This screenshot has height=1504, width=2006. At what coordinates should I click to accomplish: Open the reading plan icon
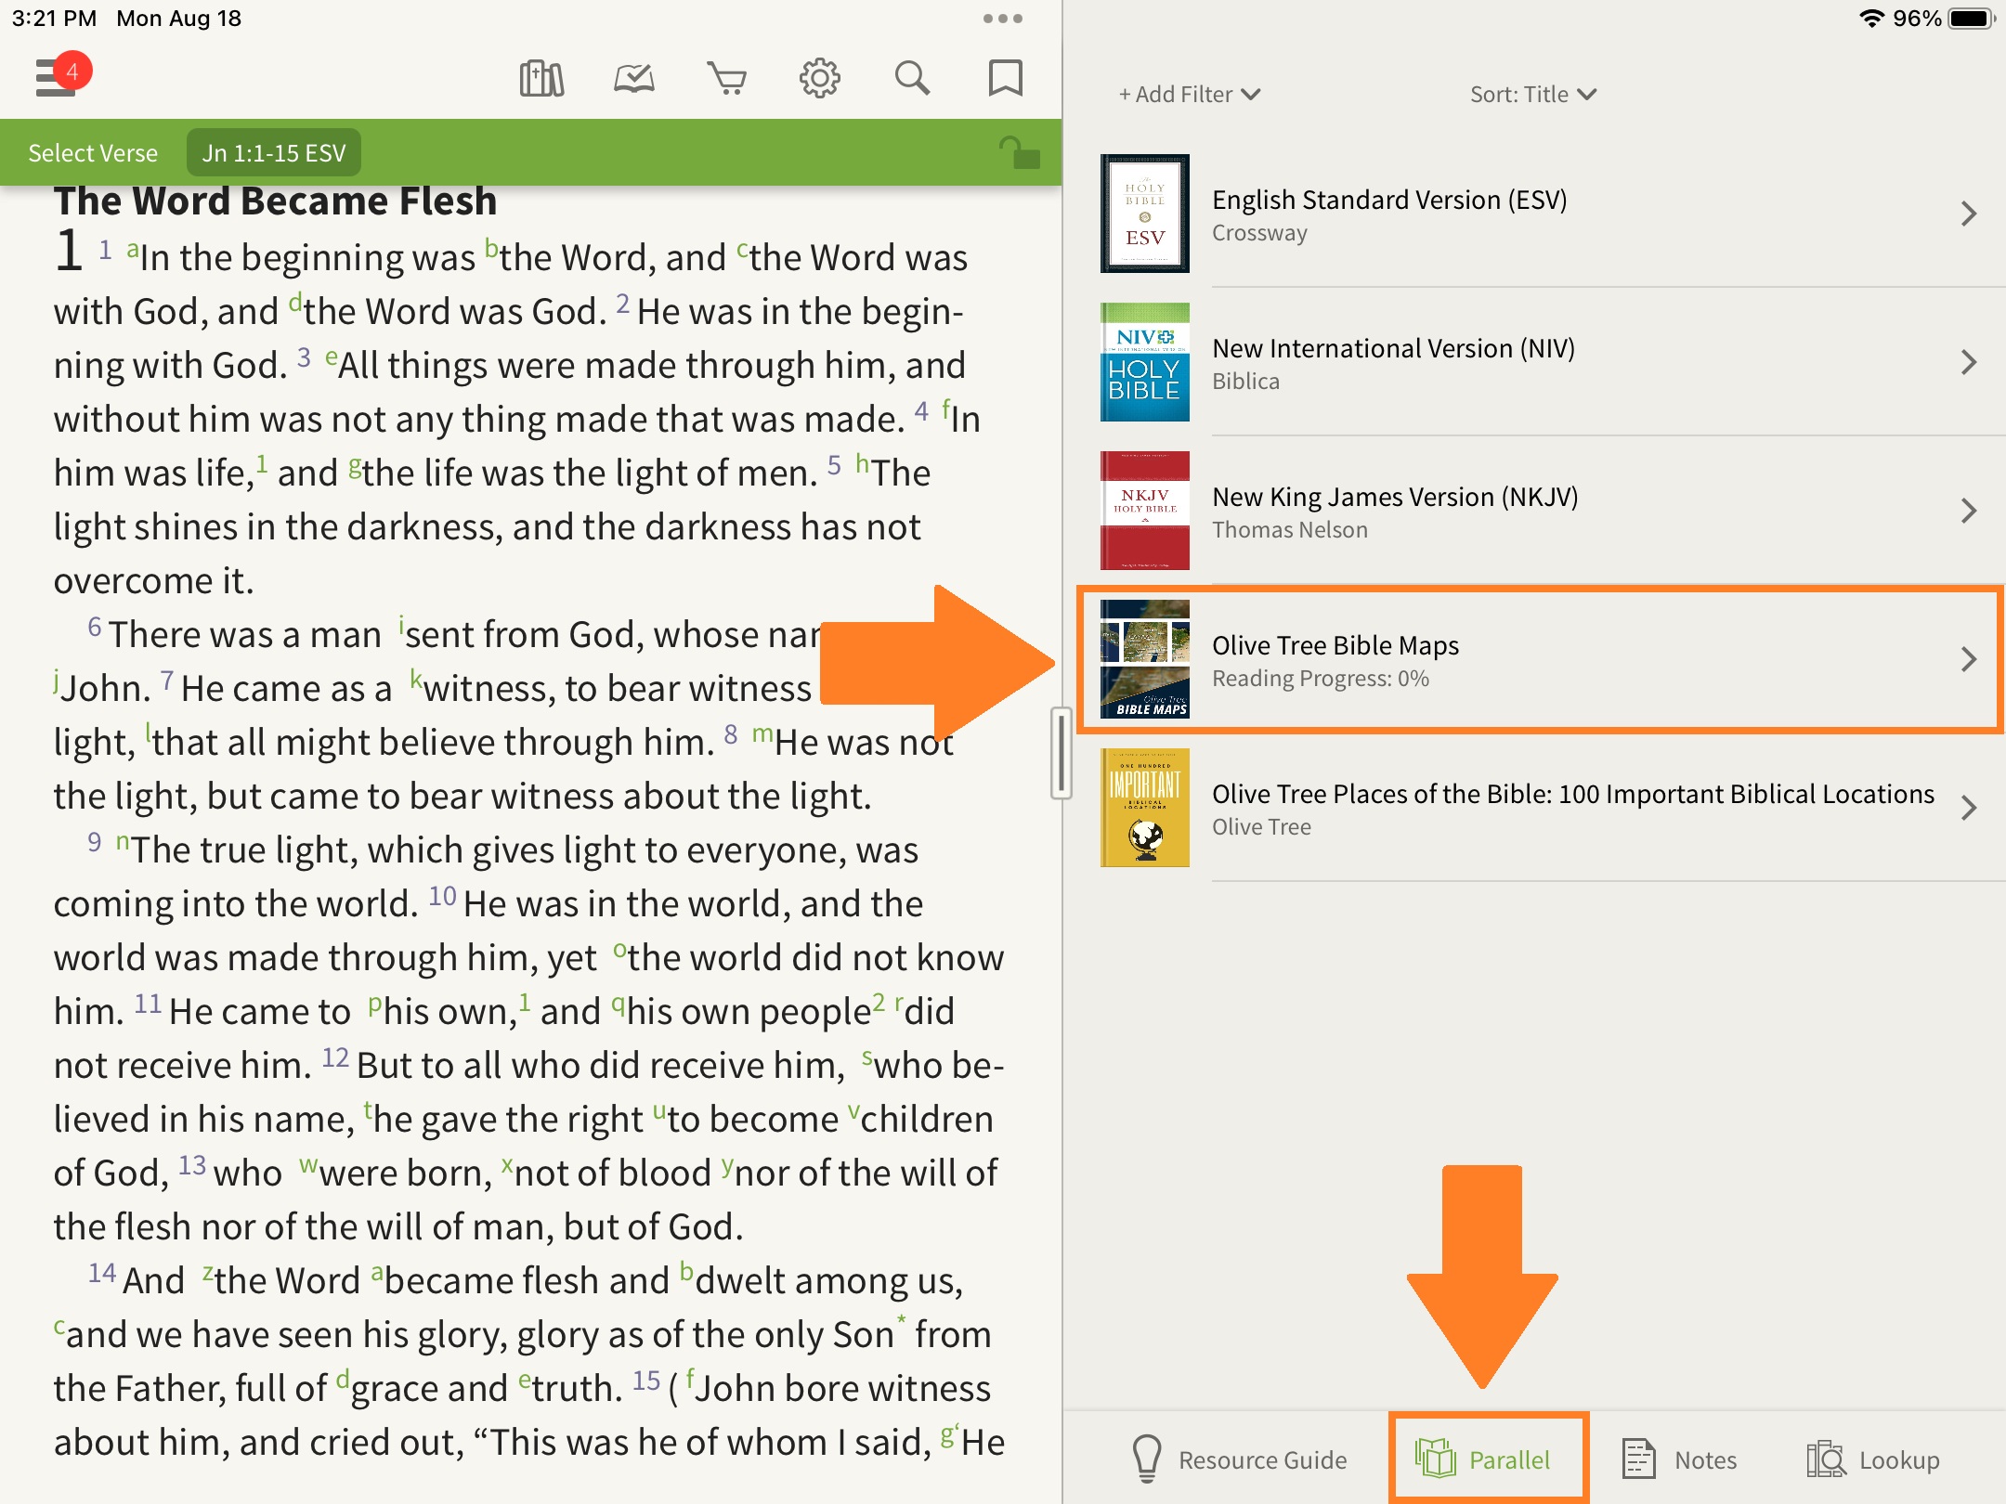(634, 78)
